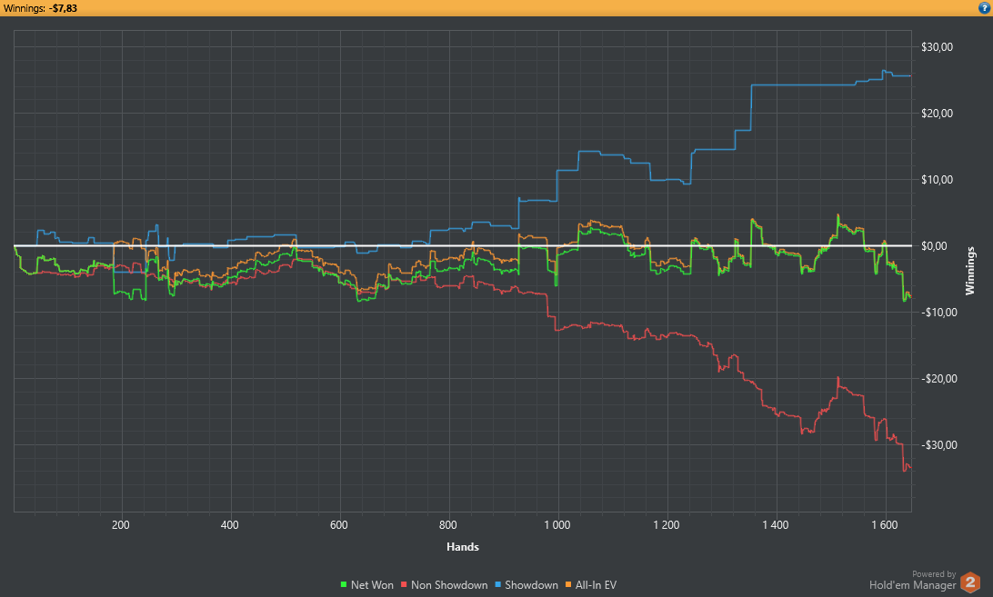Click the "1 000" hands axis label
This screenshot has width=993, height=597.
[557, 525]
